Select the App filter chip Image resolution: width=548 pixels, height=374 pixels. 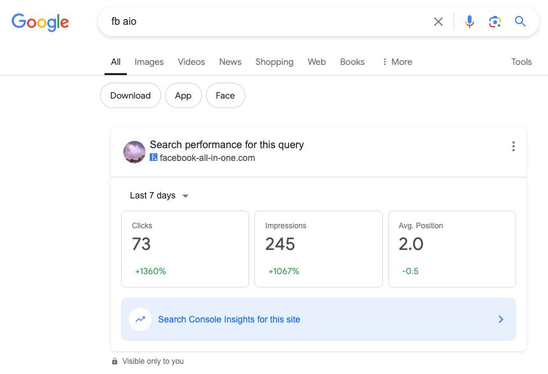[183, 95]
